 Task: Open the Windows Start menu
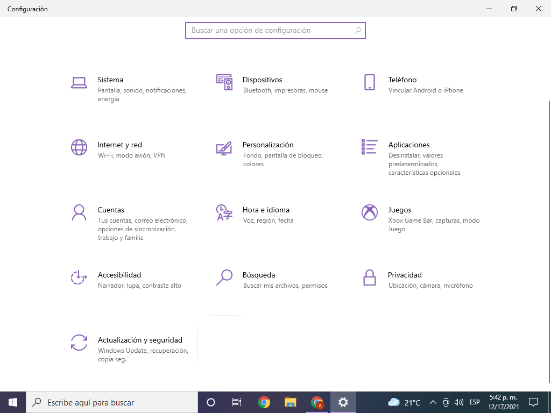13,402
